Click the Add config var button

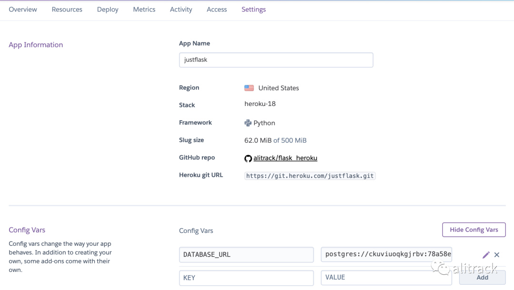point(482,277)
